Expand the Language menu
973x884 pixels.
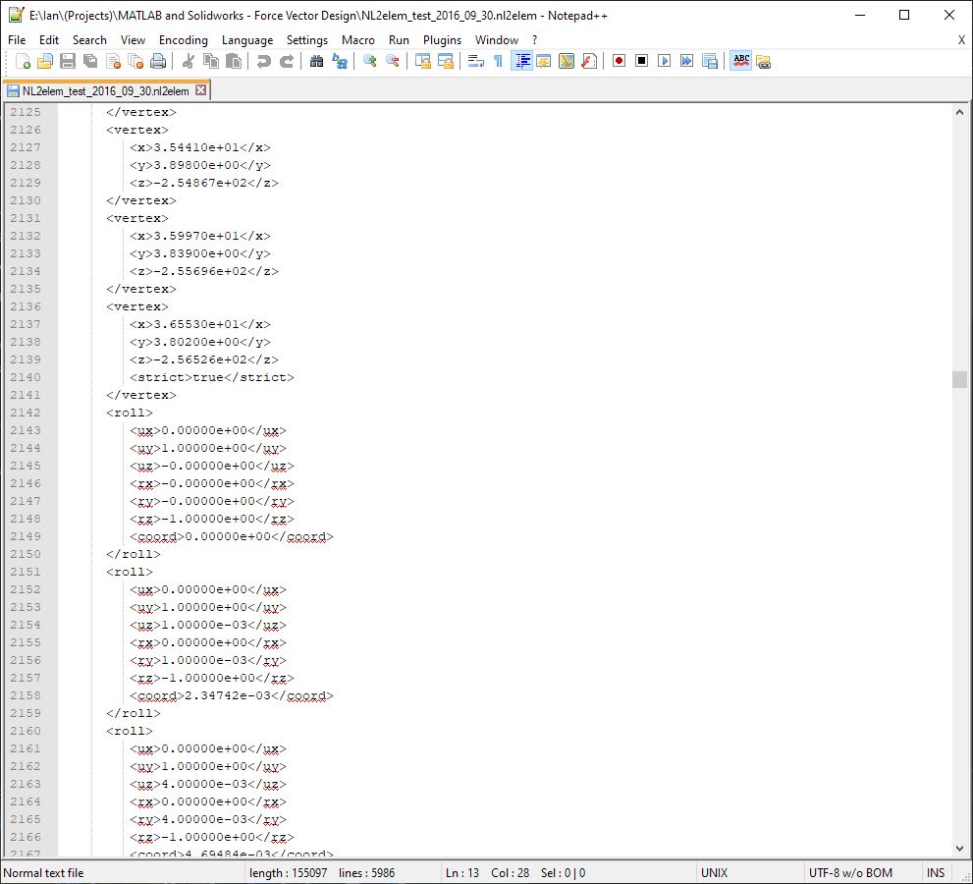247,39
